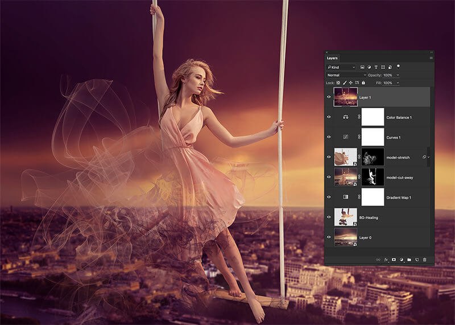This screenshot has width=455, height=325.
Task: Create a new layer group folder
Action: click(409, 260)
